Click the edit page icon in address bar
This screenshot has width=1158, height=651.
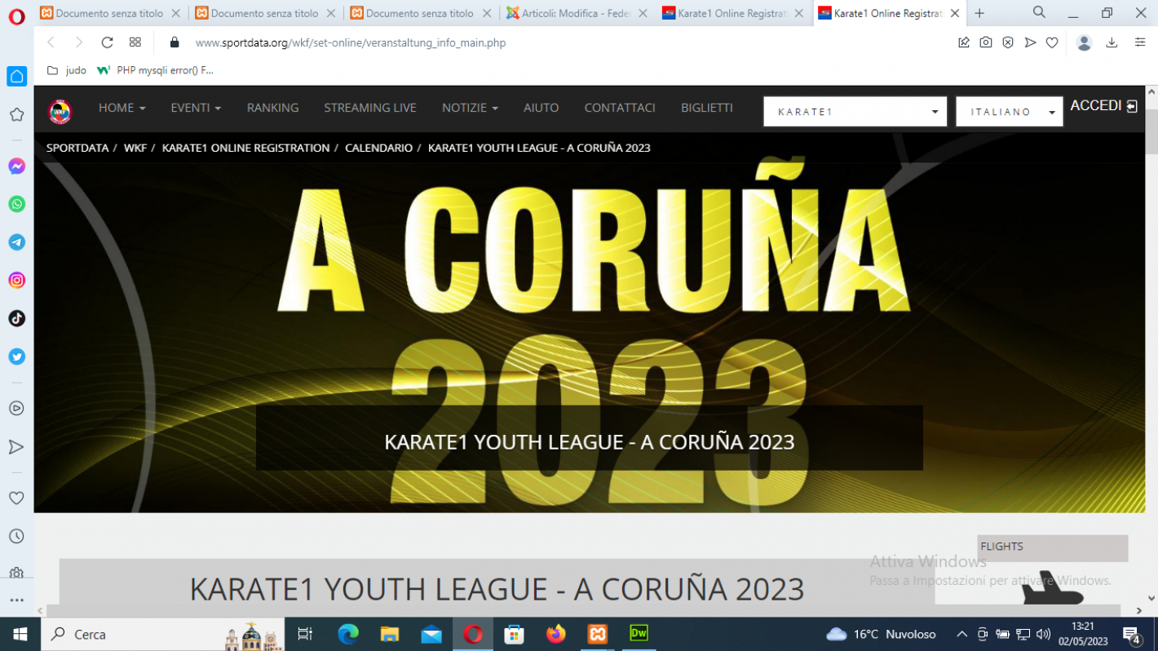tap(964, 42)
